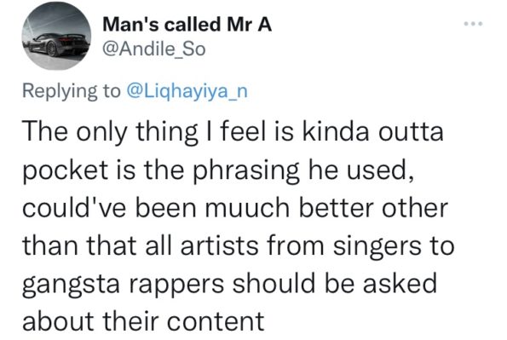Click the "Replying to" label
This screenshot has width=507, height=340.
click(x=71, y=91)
